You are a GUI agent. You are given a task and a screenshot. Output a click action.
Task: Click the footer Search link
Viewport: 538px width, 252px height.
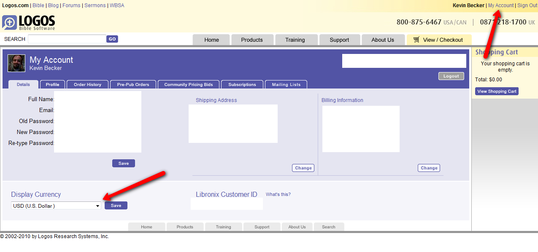329,227
